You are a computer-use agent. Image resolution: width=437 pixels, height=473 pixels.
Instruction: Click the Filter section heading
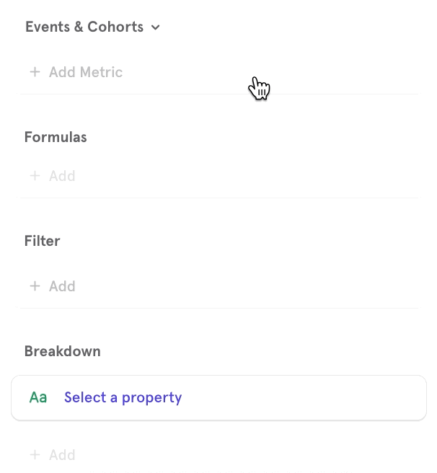click(42, 241)
